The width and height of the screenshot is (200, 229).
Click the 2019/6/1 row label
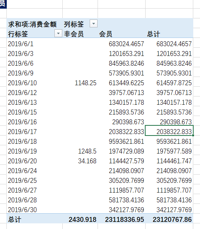(21, 44)
